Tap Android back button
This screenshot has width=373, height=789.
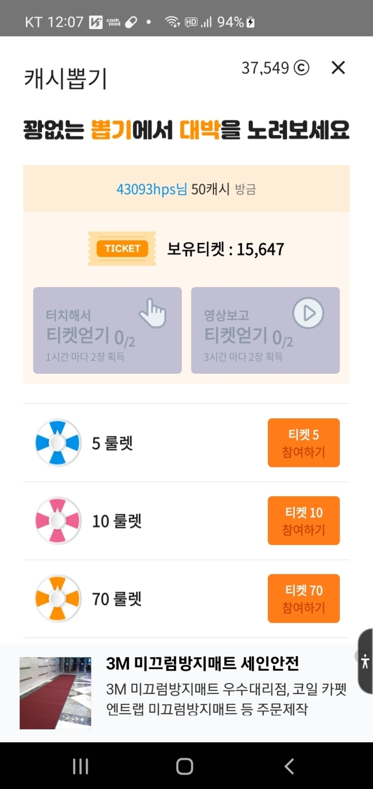click(x=289, y=766)
